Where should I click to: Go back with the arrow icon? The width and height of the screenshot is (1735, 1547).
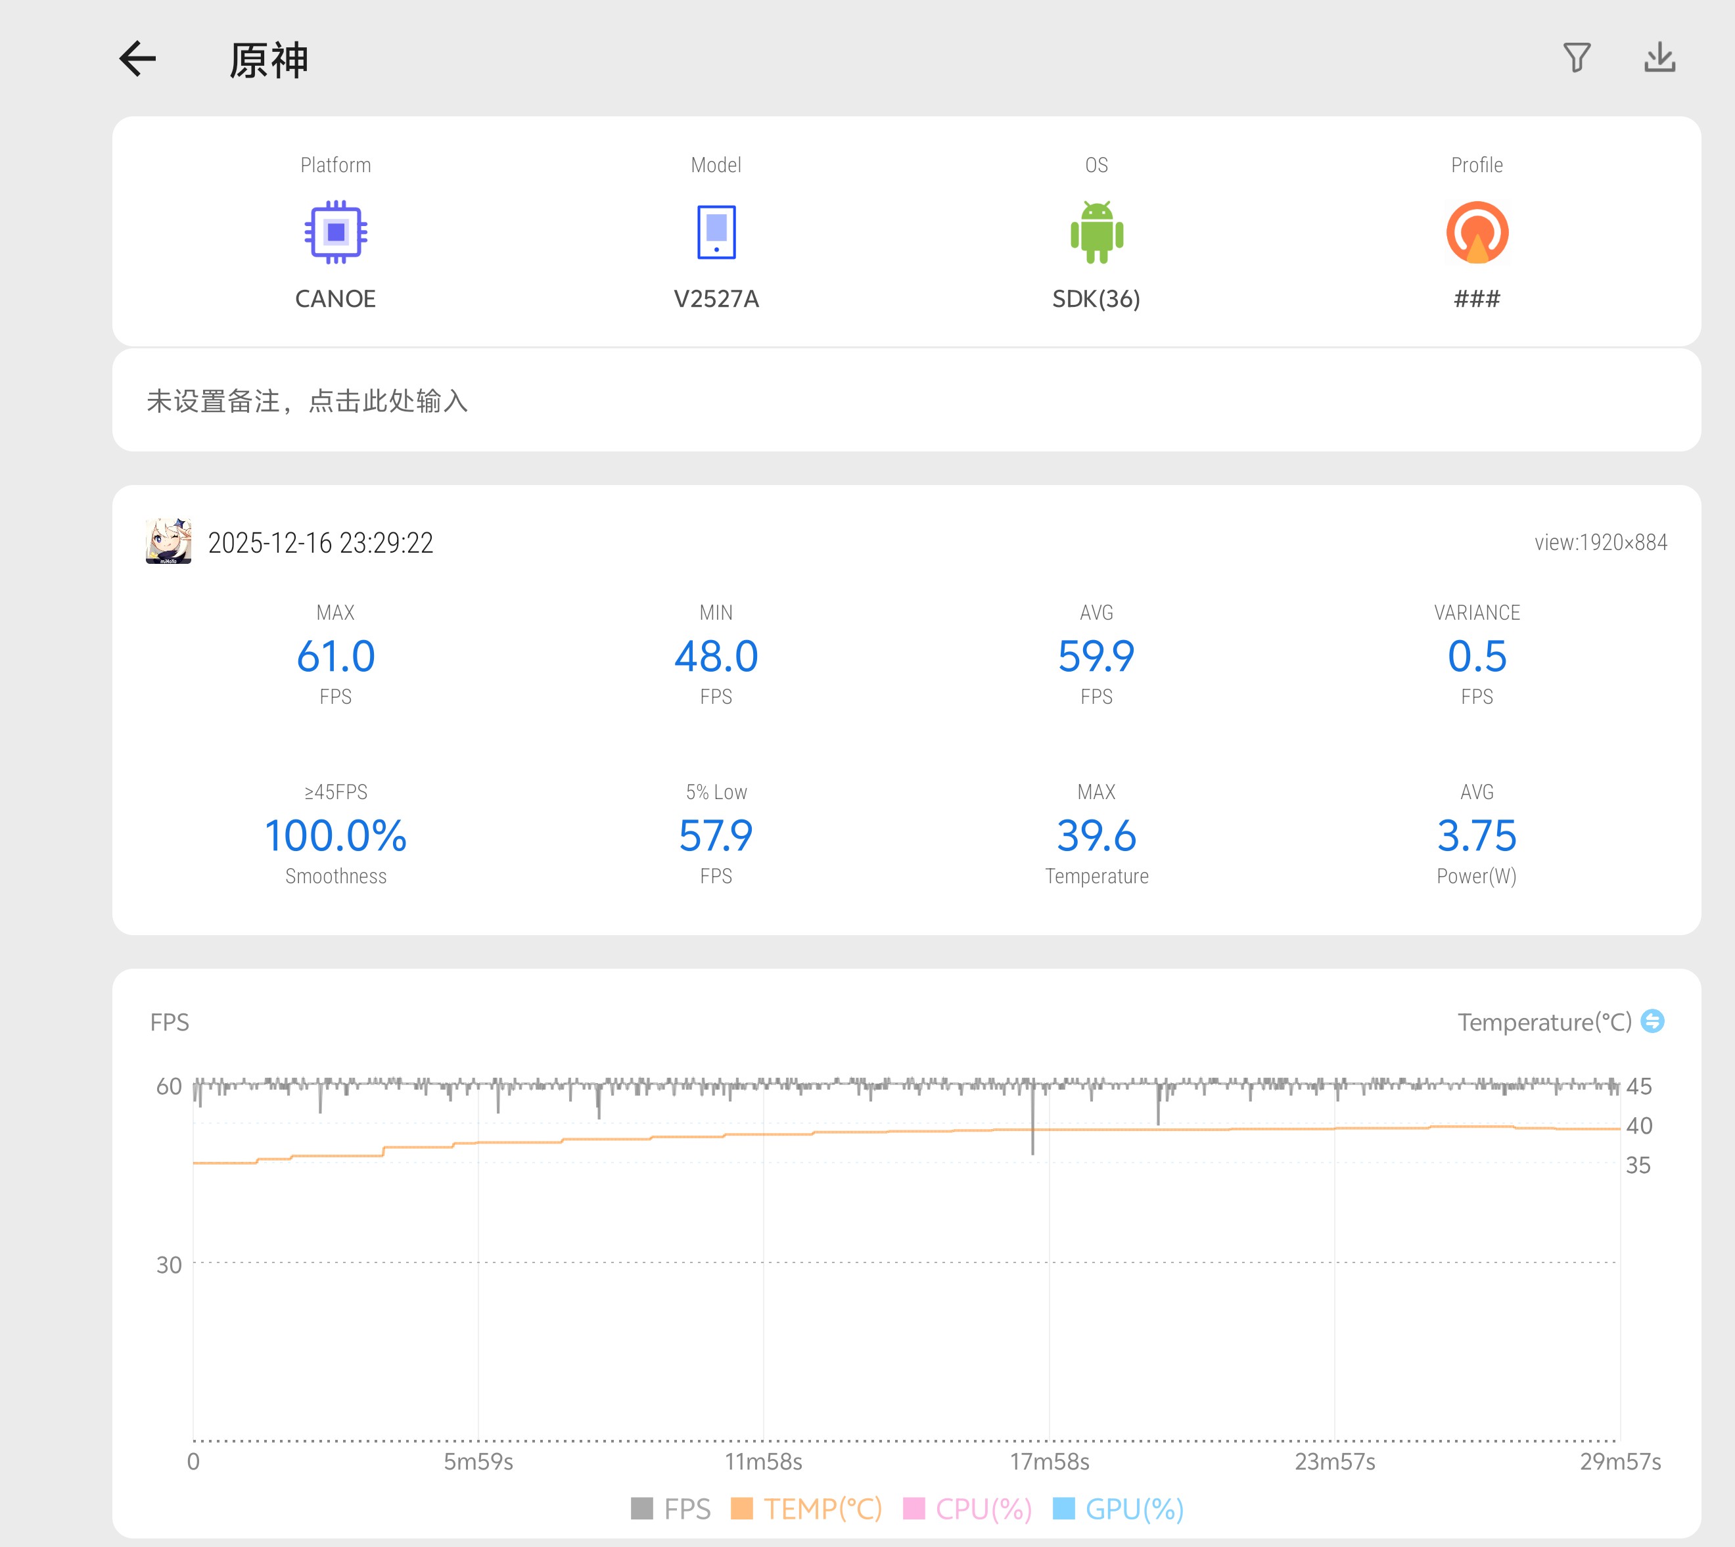point(137,58)
